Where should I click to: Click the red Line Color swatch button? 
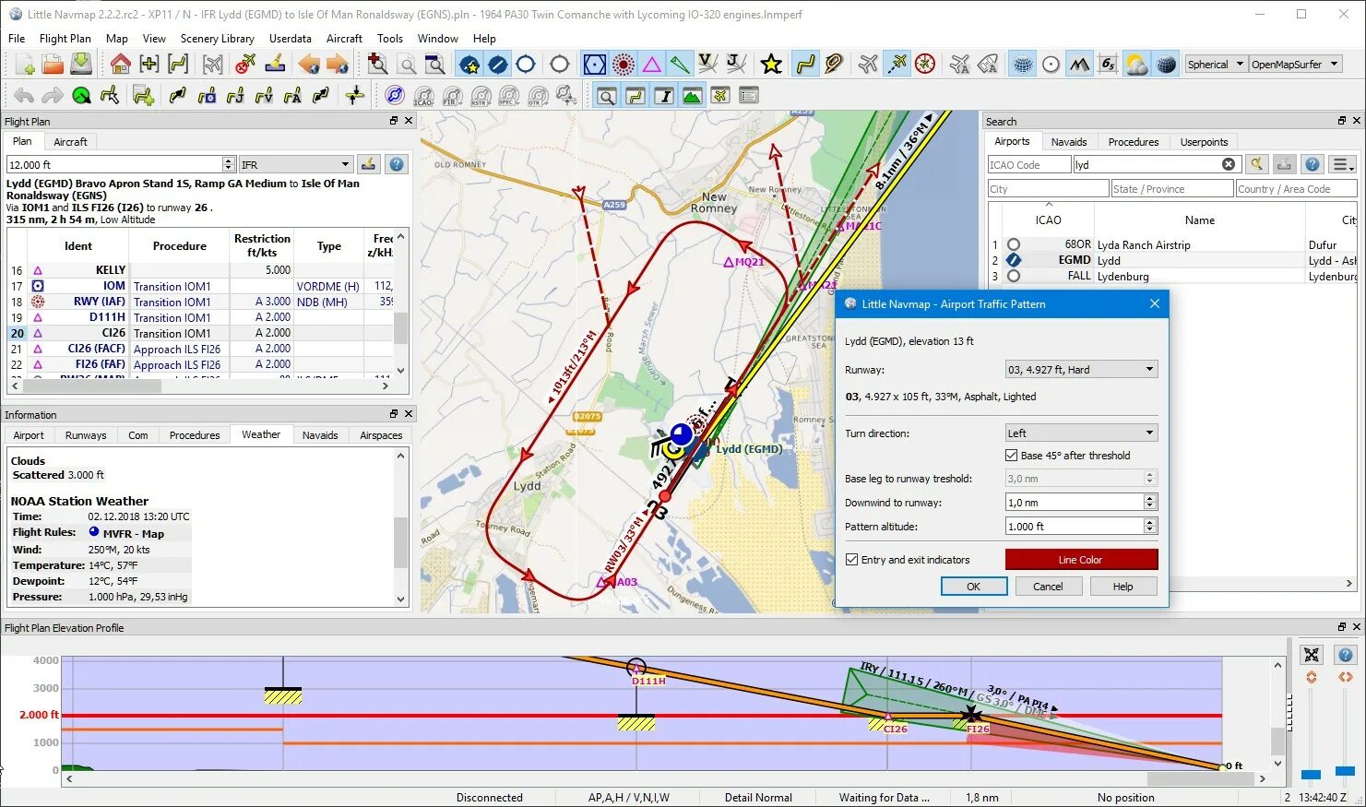(1081, 560)
